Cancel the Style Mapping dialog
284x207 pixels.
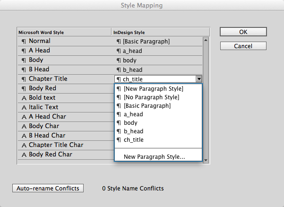(243, 46)
